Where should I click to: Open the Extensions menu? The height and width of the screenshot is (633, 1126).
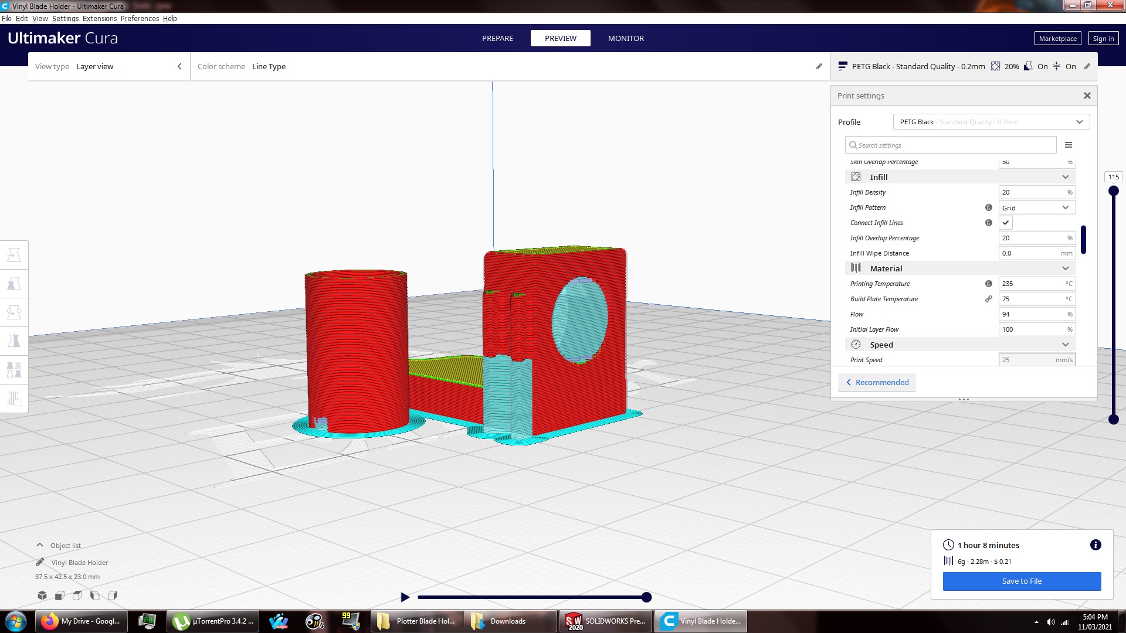click(100, 19)
